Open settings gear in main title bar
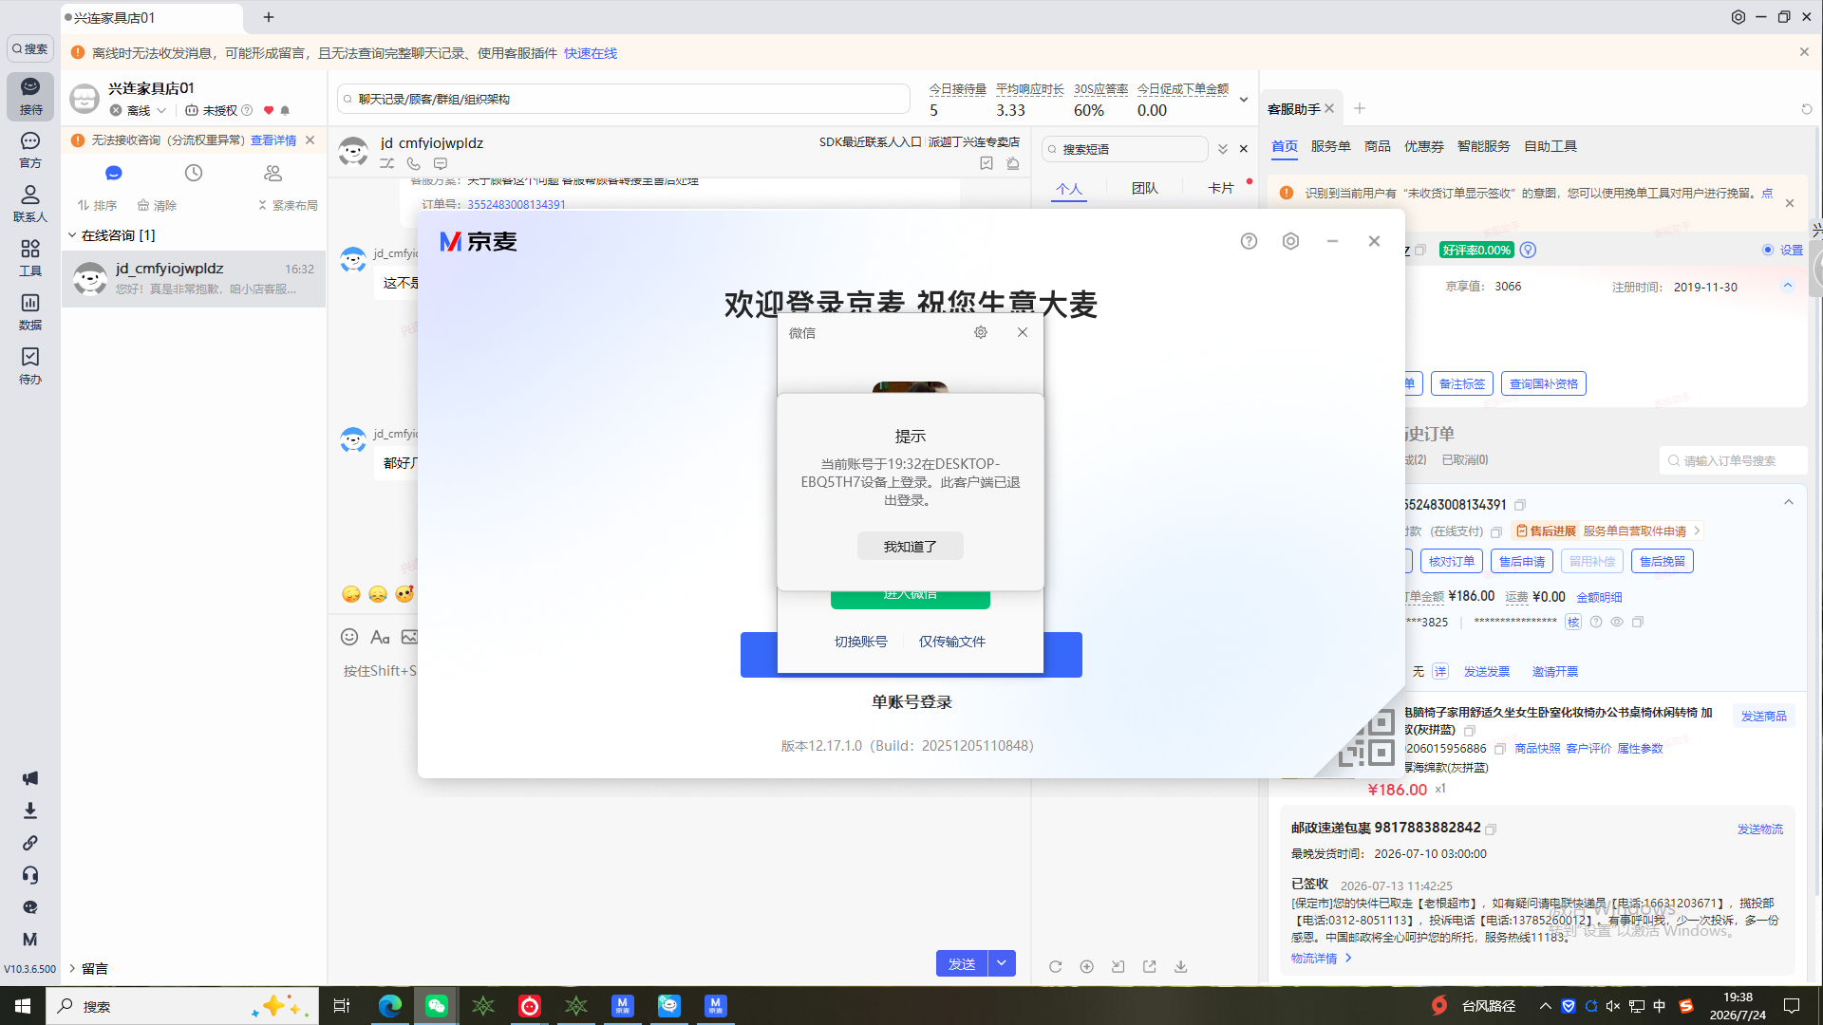 click(1738, 17)
